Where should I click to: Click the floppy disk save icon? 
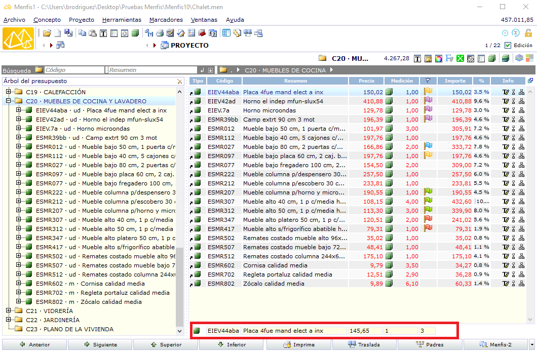point(68,32)
